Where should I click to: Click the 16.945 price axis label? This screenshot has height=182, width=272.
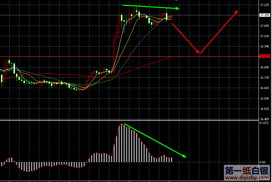coord(265,47)
